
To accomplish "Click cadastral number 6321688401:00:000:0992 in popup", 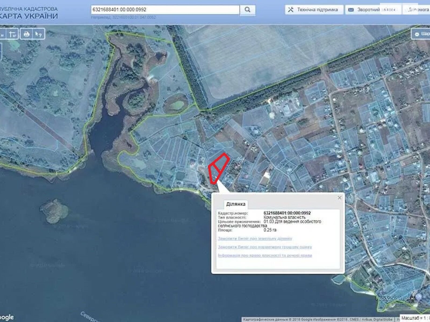I will pyautogui.click(x=287, y=213).
